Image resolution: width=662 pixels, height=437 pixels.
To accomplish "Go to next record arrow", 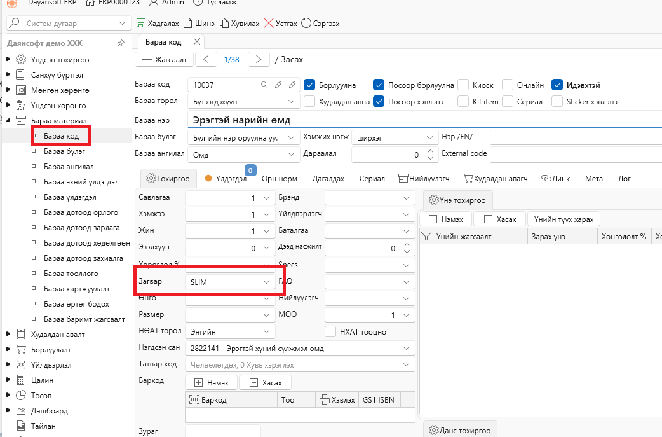I will coord(259,59).
